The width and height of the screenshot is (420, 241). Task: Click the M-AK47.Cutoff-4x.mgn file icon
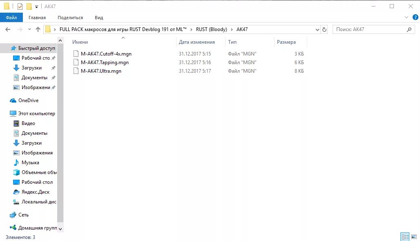coord(76,54)
